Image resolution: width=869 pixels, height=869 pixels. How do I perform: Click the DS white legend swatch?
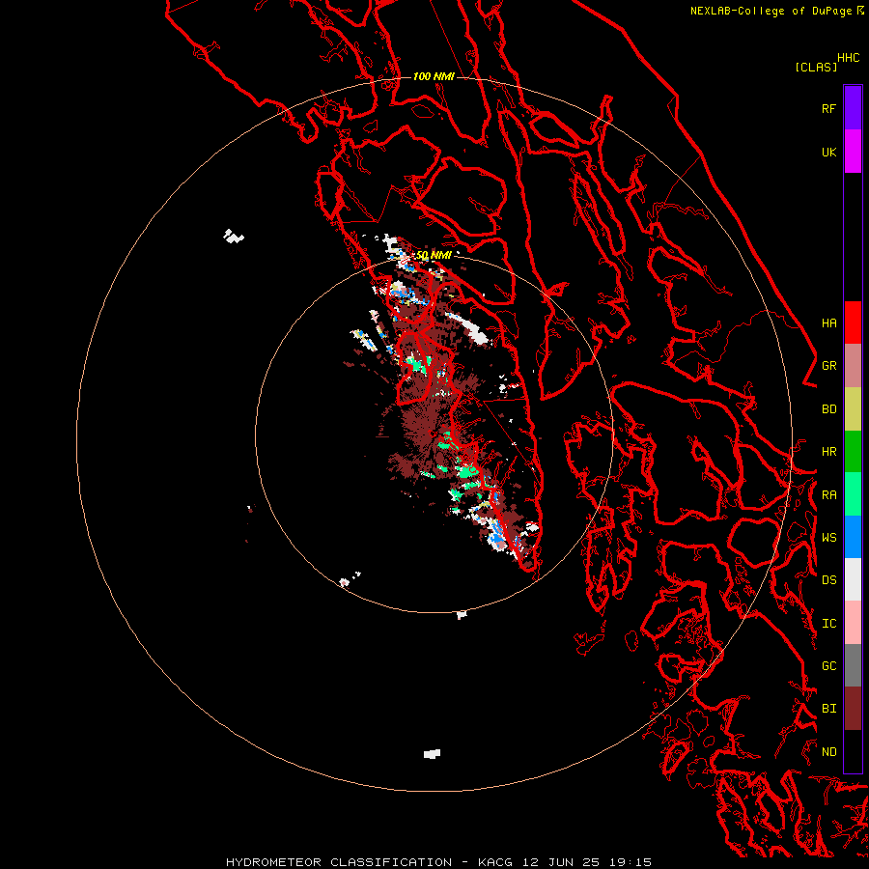[853, 579]
